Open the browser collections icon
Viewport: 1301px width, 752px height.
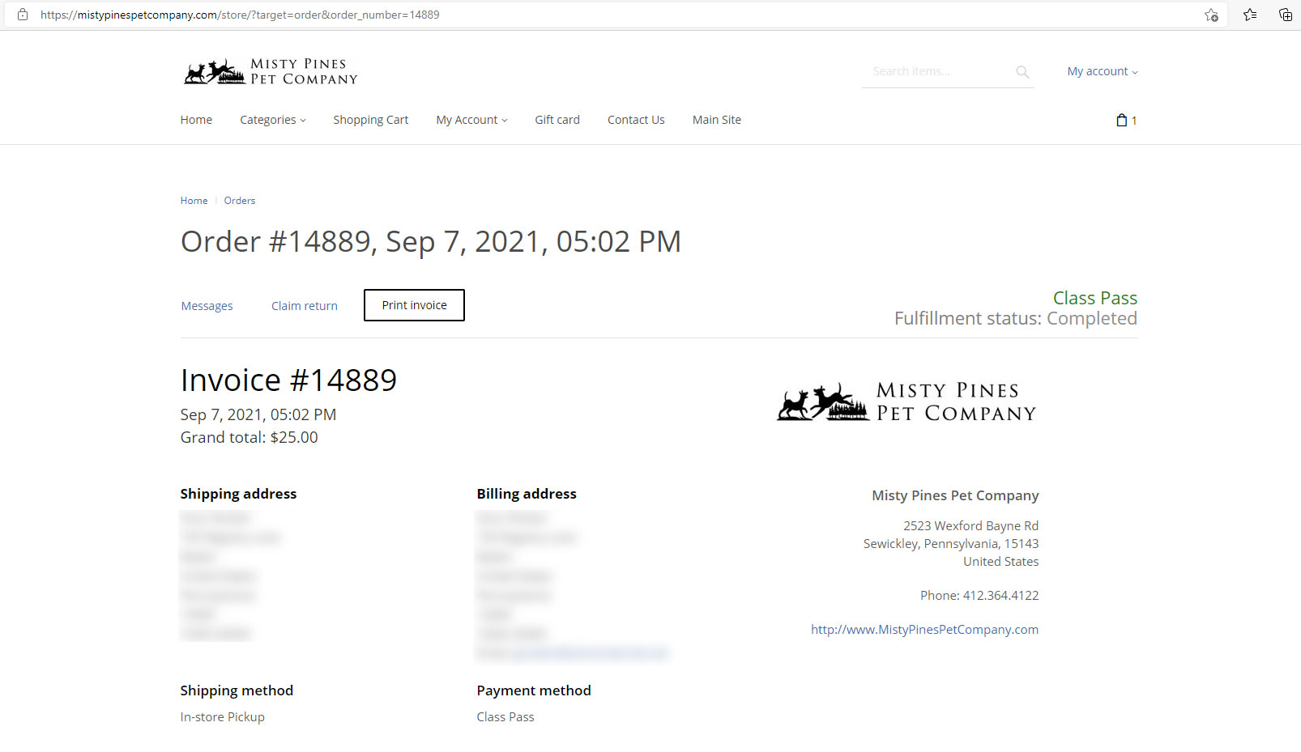click(1285, 15)
